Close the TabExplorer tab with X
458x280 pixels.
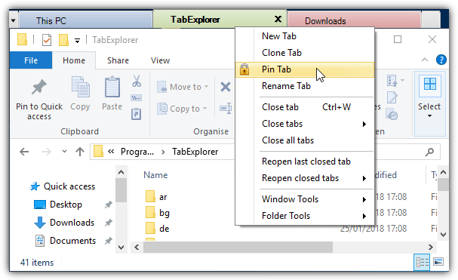tap(278, 20)
